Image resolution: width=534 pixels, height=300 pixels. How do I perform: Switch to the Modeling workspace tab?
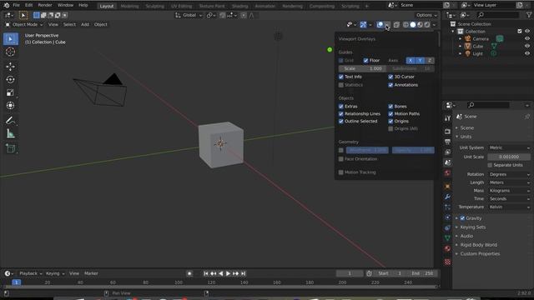click(x=129, y=6)
